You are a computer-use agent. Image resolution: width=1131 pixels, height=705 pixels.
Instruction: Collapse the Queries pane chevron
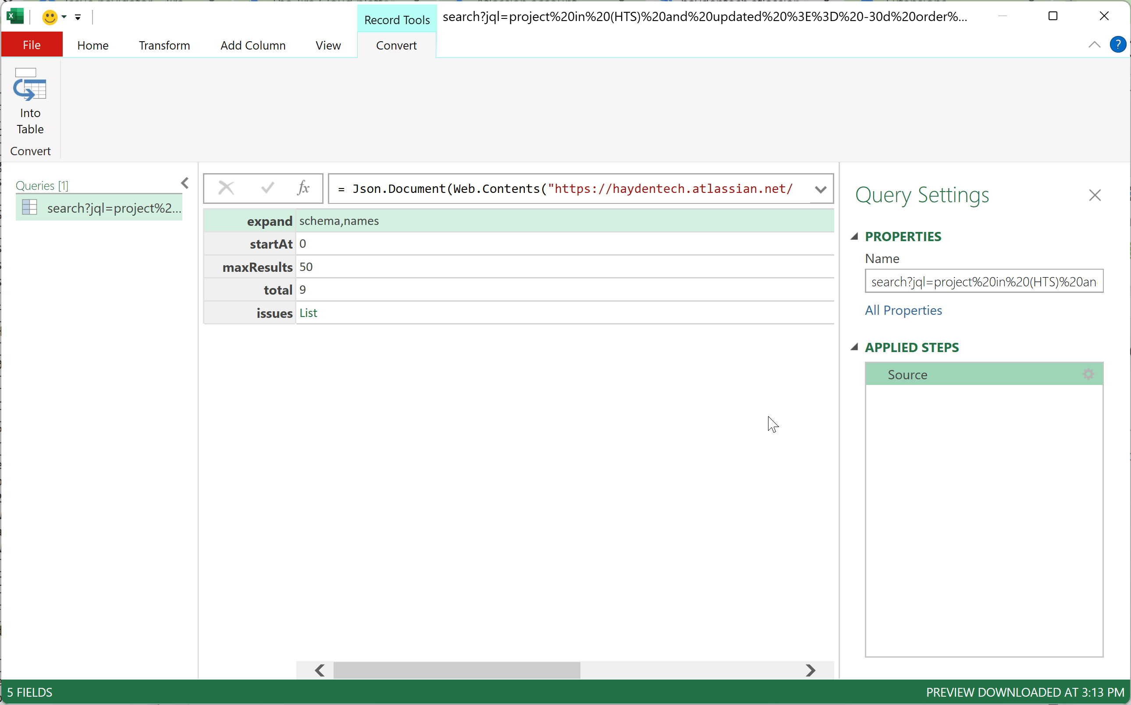coord(185,183)
